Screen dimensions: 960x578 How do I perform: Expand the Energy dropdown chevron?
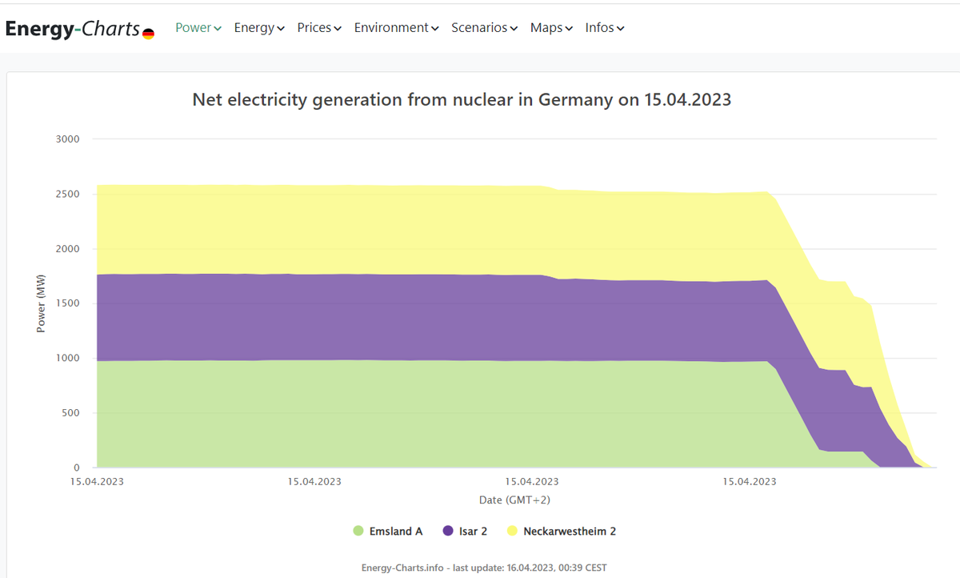[281, 29]
